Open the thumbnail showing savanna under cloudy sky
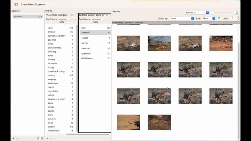Screen dimensions: 251x141 point(159,43)
